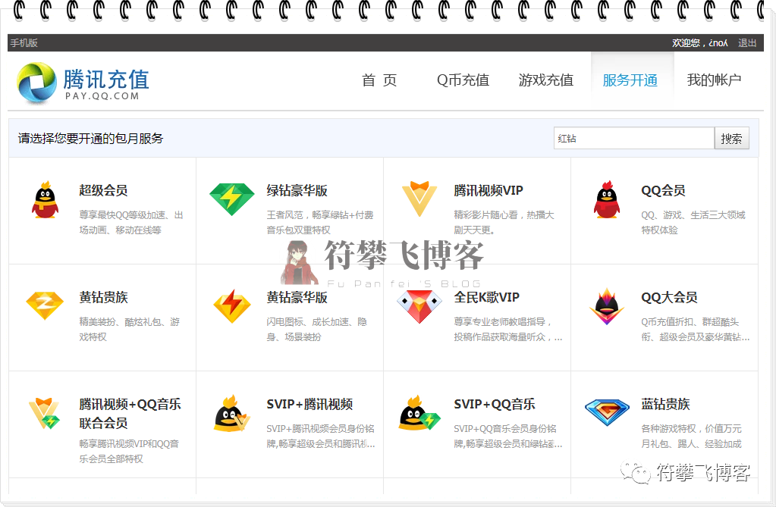Image resolution: width=776 pixels, height=507 pixels.
Task: Click the 黄钻豪华版 lightning diamond icon
Action: (232, 306)
